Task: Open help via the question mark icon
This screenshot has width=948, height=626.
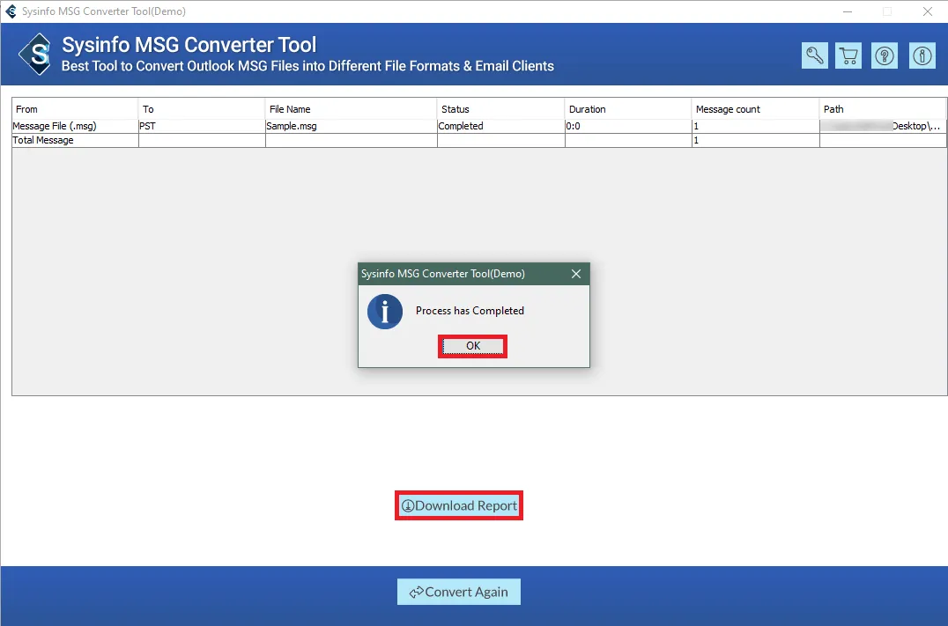Action: tap(885, 55)
